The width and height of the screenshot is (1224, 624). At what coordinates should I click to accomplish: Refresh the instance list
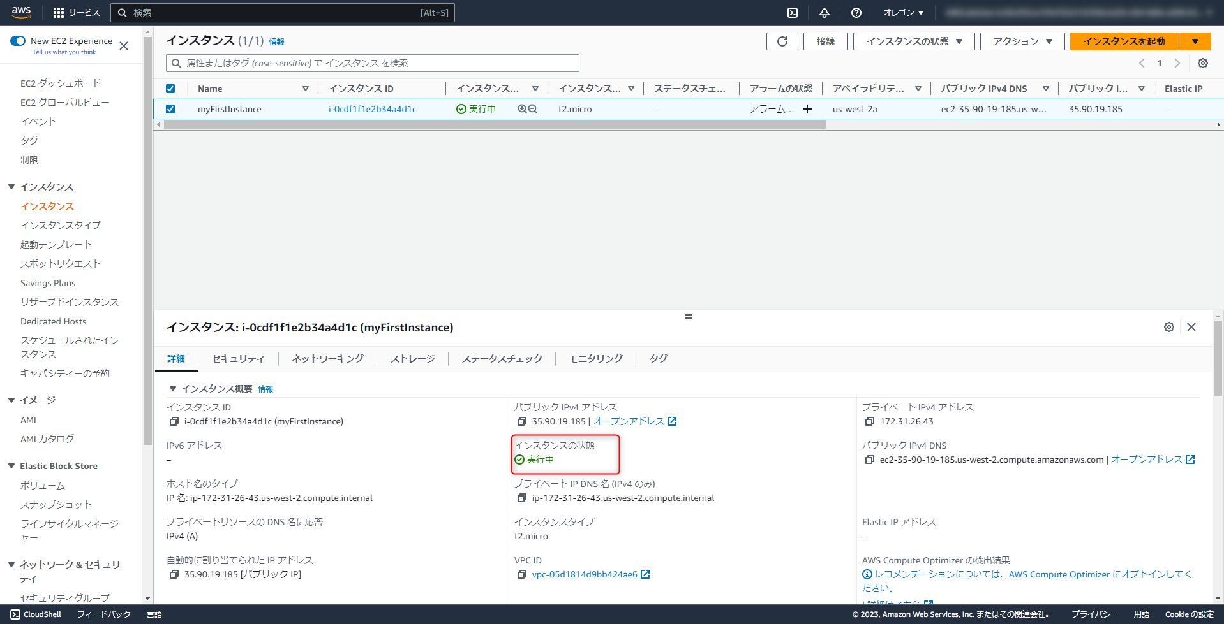(x=782, y=41)
